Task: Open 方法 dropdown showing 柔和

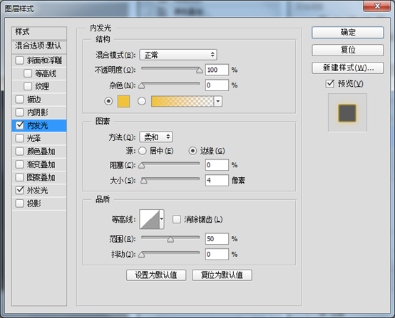Action: click(156, 137)
